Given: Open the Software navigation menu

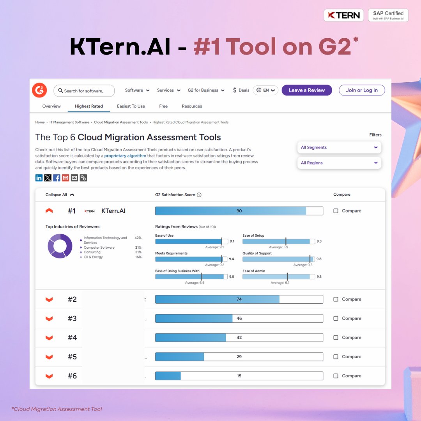Looking at the screenshot, I should (137, 90).
